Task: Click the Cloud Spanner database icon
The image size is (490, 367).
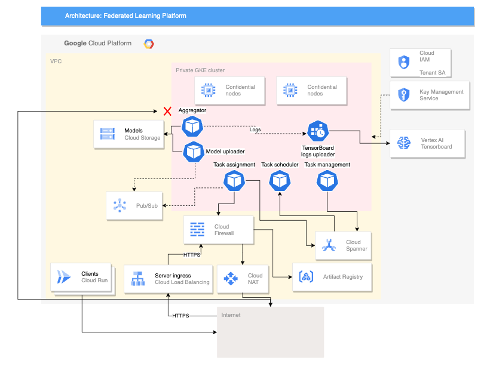Action: (x=330, y=245)
